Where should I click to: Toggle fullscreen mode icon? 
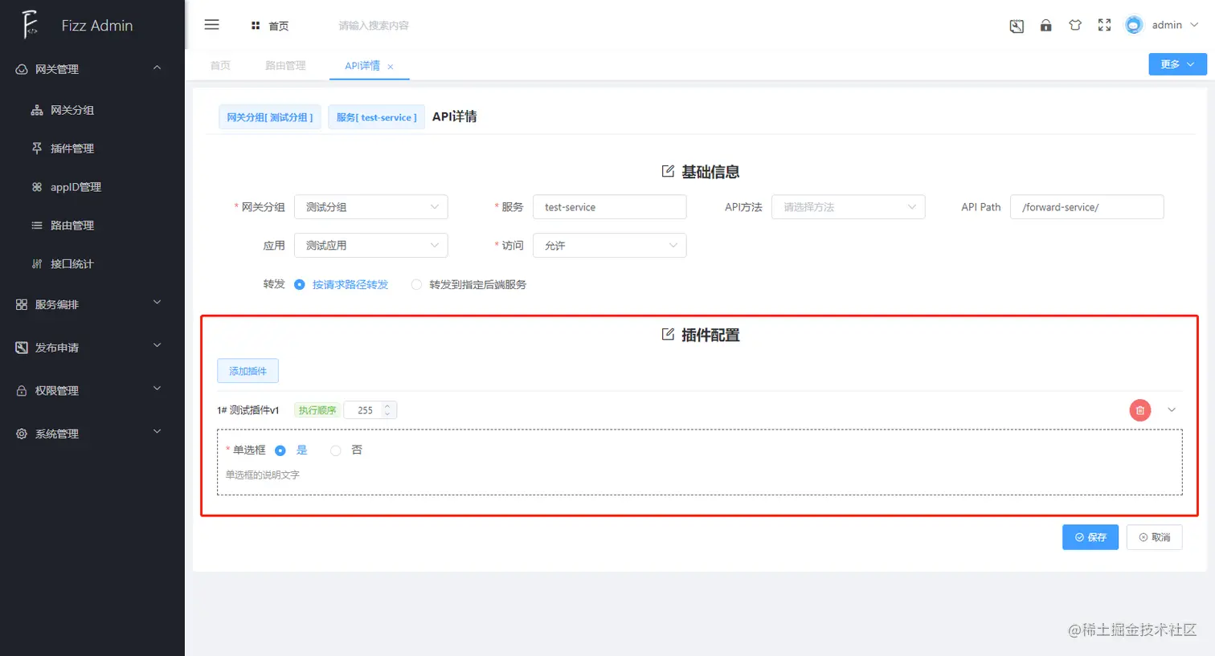1104,25
